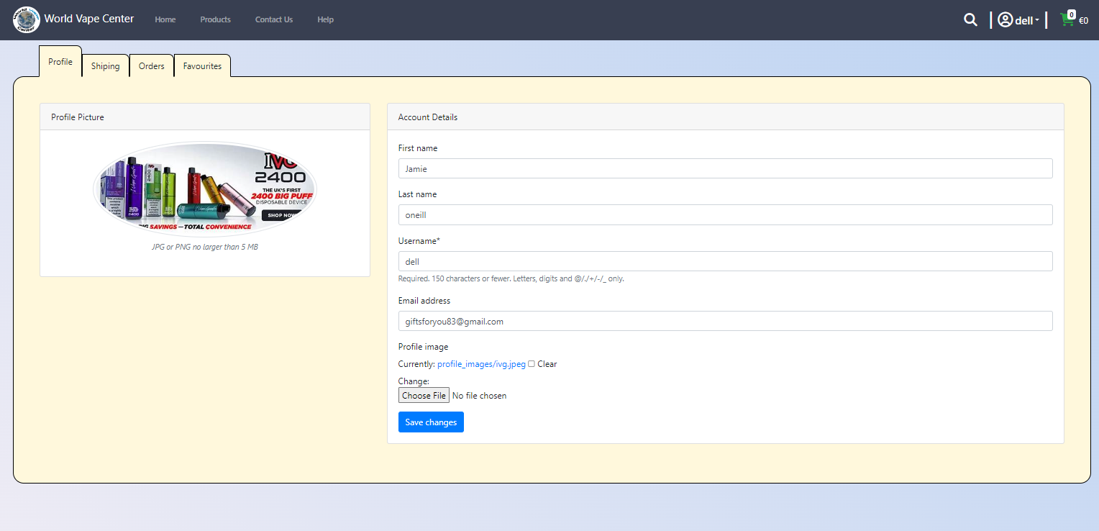Expand the dell user dropdown

tap(1026, 21)
